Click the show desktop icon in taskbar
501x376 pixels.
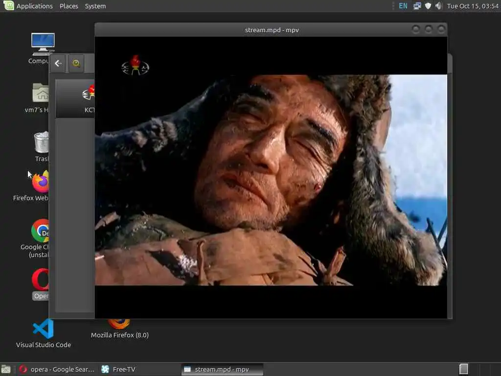pyautogui.click(x=6, y=369)
